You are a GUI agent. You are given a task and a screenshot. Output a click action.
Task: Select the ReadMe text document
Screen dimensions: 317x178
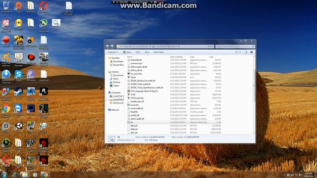point(174,112)
